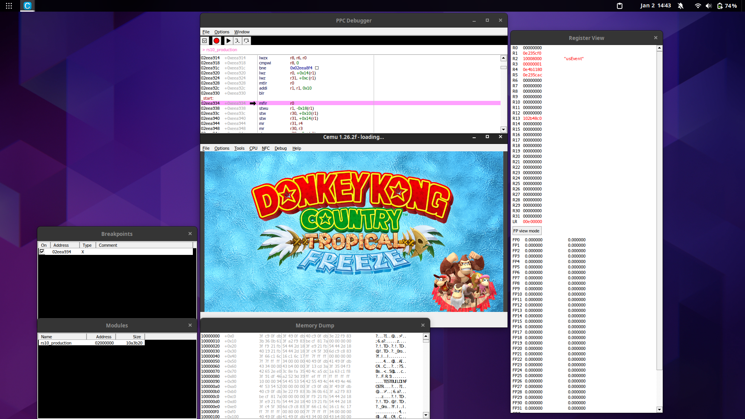Toggle breakpoint with the red circle icon
The width and height of the screenshot is (745, 419).
click(217, 41)
